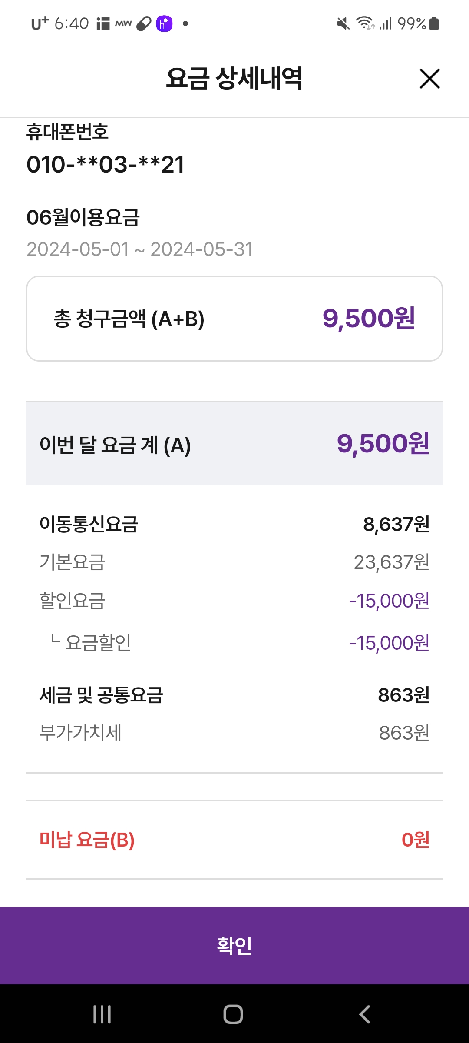469x1043 pixels.
Task: Tap the masked phone number 010-**03-**21
Action: [x=106, y=165]
